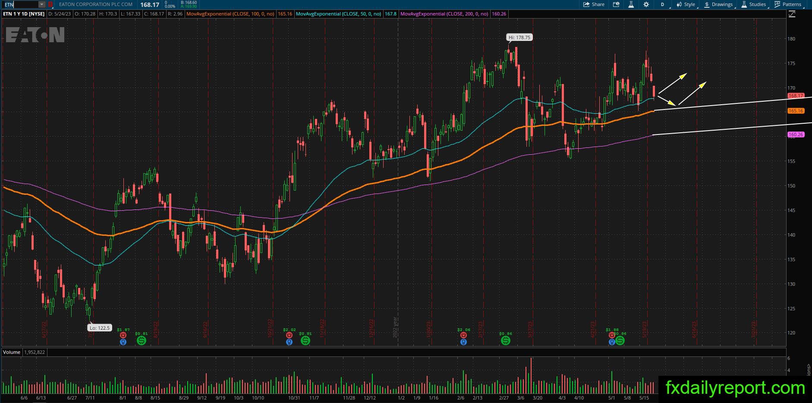
Task: Click the C: 168.17 close readout
Action: (x=154, y=14)
